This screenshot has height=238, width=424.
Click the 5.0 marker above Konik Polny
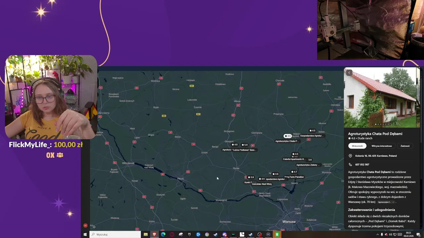[250, 177]
